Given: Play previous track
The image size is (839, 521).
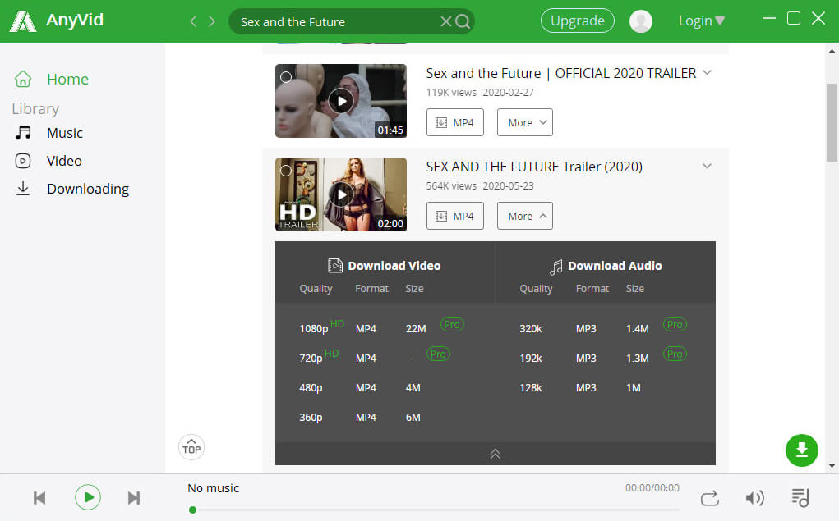Looking at the screenshot, I should (x=39, y=498).
